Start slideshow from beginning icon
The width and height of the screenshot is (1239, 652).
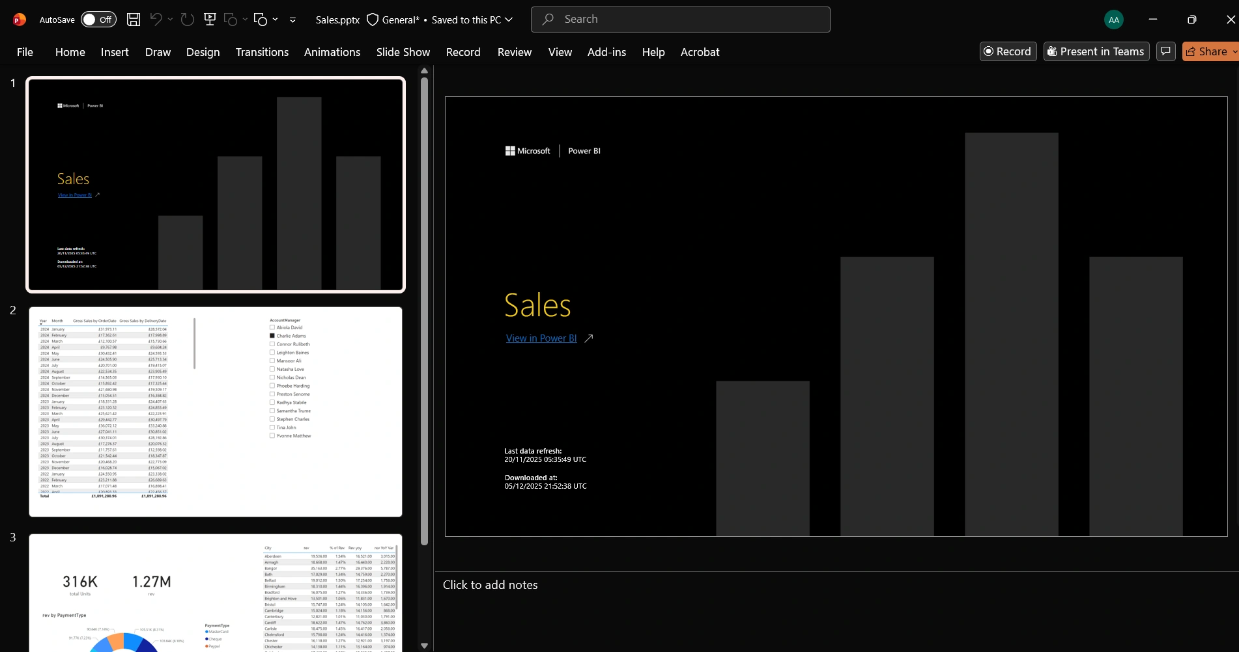pyautogui.click(x=210, y=20)
